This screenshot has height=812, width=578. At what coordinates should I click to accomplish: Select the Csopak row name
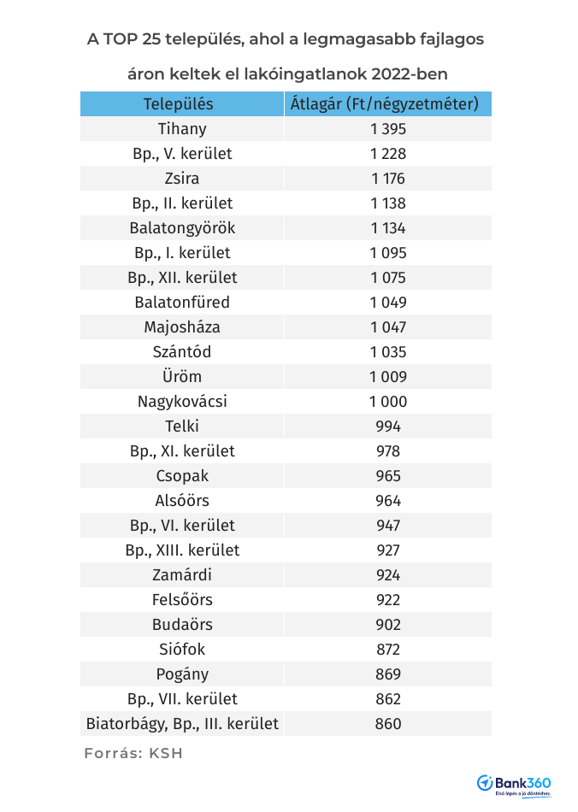182,476
